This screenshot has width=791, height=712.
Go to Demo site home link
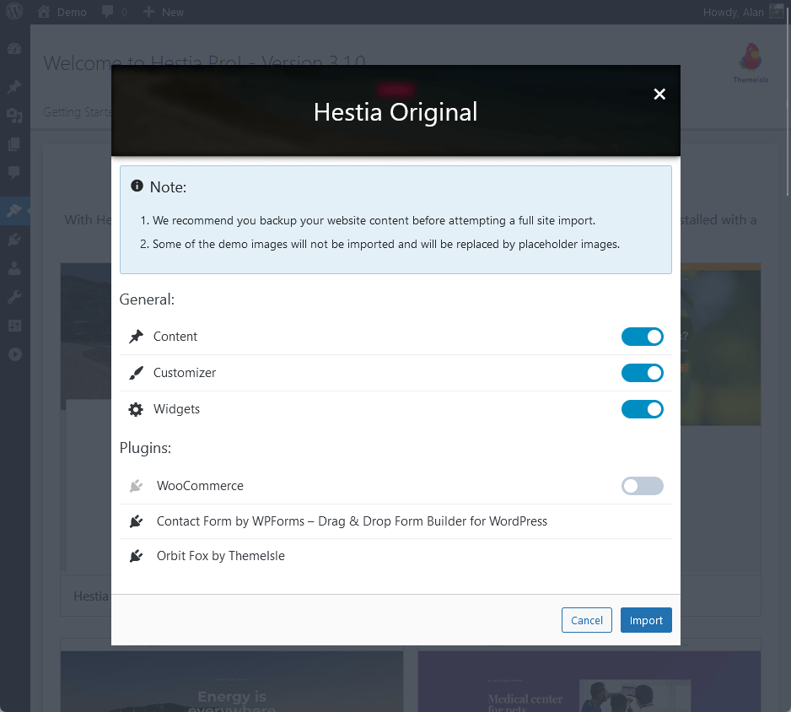coord(62,12)
